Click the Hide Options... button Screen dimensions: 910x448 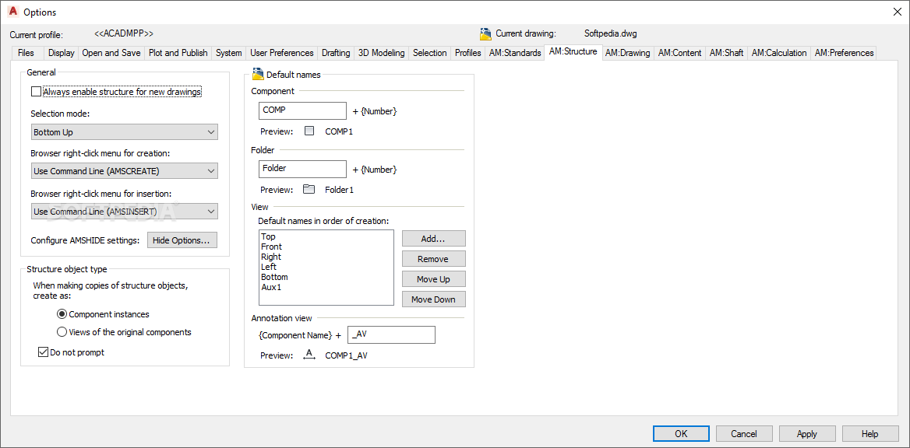coord(182,240)
